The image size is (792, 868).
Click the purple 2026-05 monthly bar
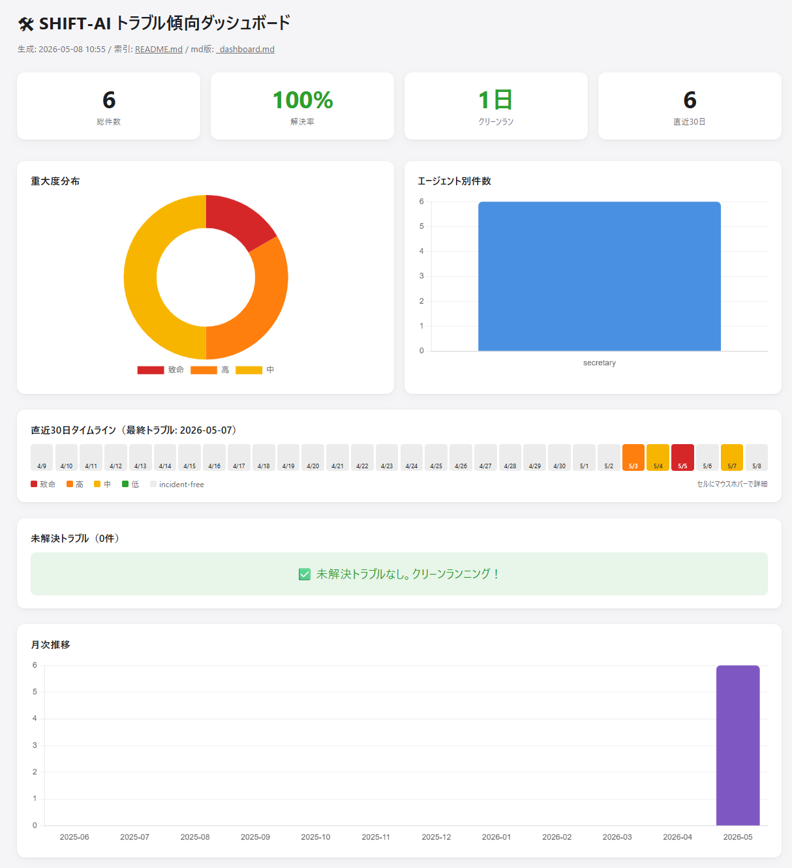click(x=738, y=745)
